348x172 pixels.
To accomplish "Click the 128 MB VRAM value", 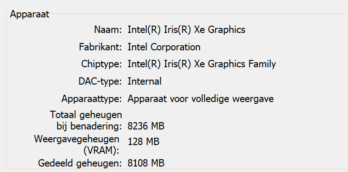I will click(143, 142).
